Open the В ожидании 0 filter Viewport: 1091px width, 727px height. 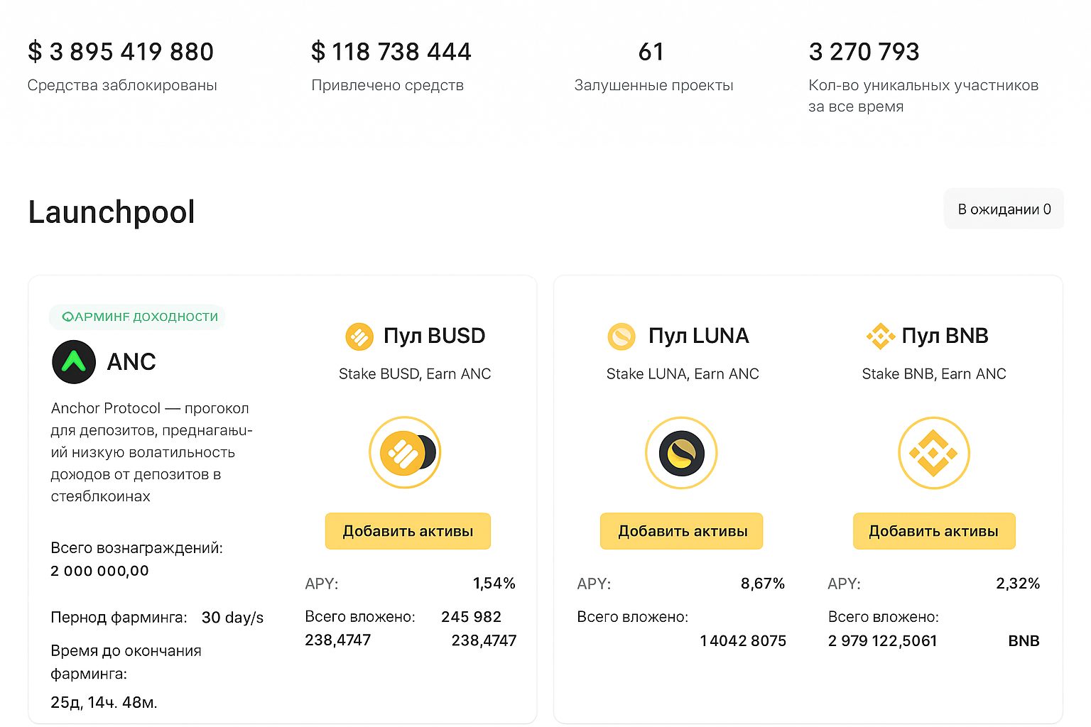(1003, 209)
